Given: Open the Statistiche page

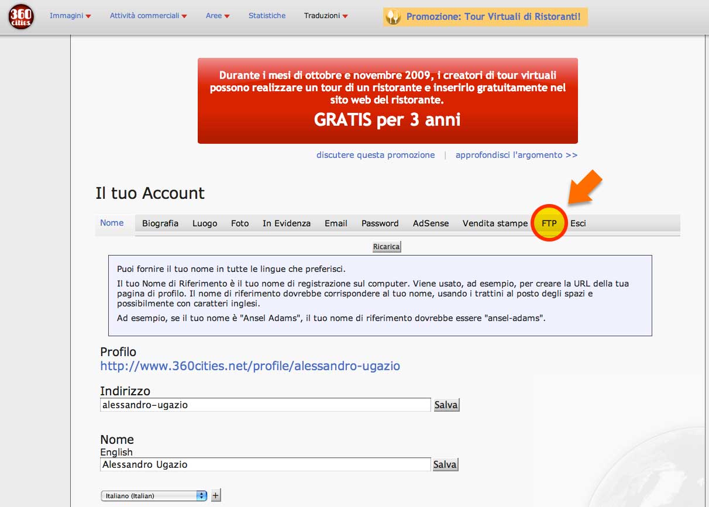Looking at the screenshot, I should 267,16.
